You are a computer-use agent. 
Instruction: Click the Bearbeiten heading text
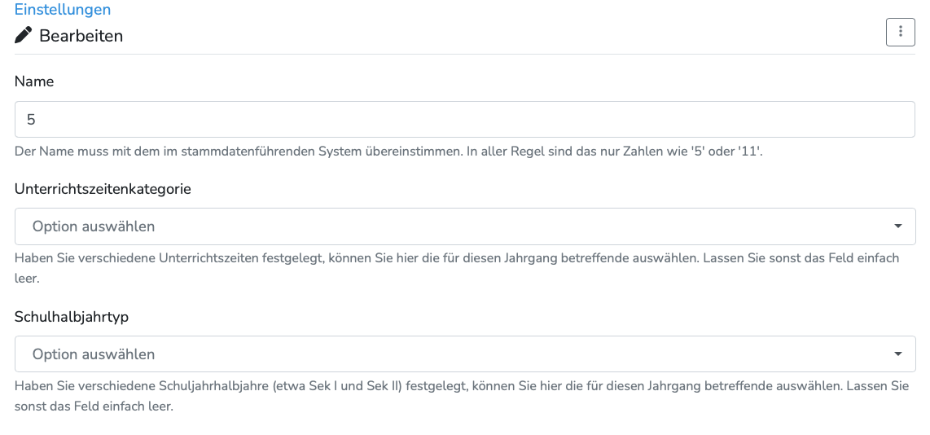(81, 36)
